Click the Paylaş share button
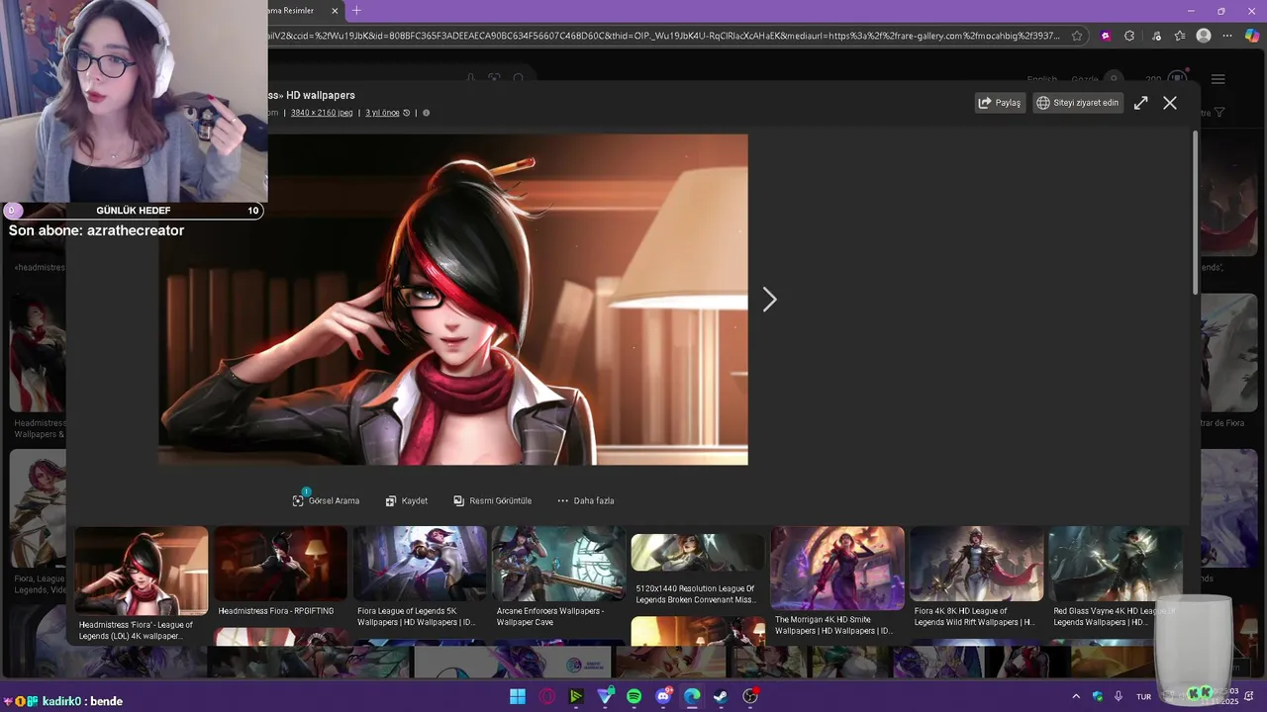The width and height of the screenshot is (1267, 712). tap(1000, 103)
